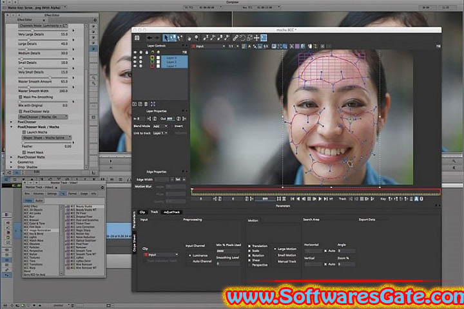Toggle Translation motion checkbox
The width and height of the screenshot is (464, 309).
coord(249,246)
